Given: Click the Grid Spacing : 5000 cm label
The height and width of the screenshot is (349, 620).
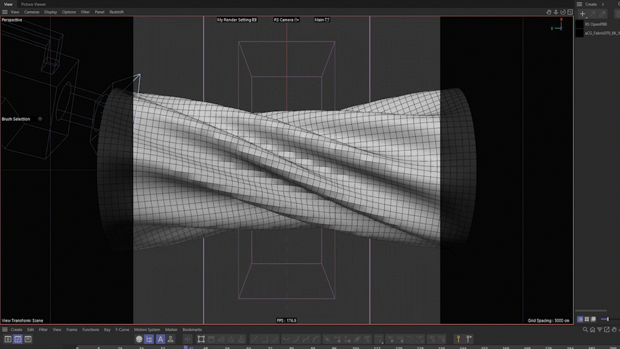Looking at the screenshot, I should pyautogui.click(x=548, y=321).
